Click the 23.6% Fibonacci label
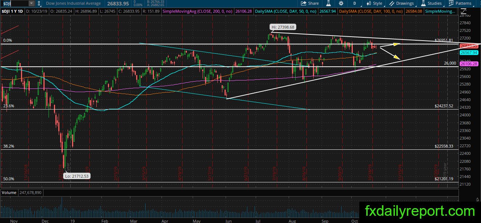Screen dimensions: 481x223 tap(9, 106)
